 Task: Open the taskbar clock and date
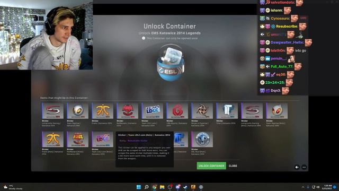pyautogui.click(x=327, y=187)
